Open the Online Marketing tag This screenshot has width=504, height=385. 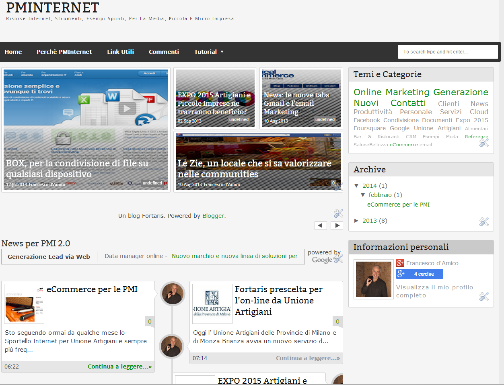392,92
